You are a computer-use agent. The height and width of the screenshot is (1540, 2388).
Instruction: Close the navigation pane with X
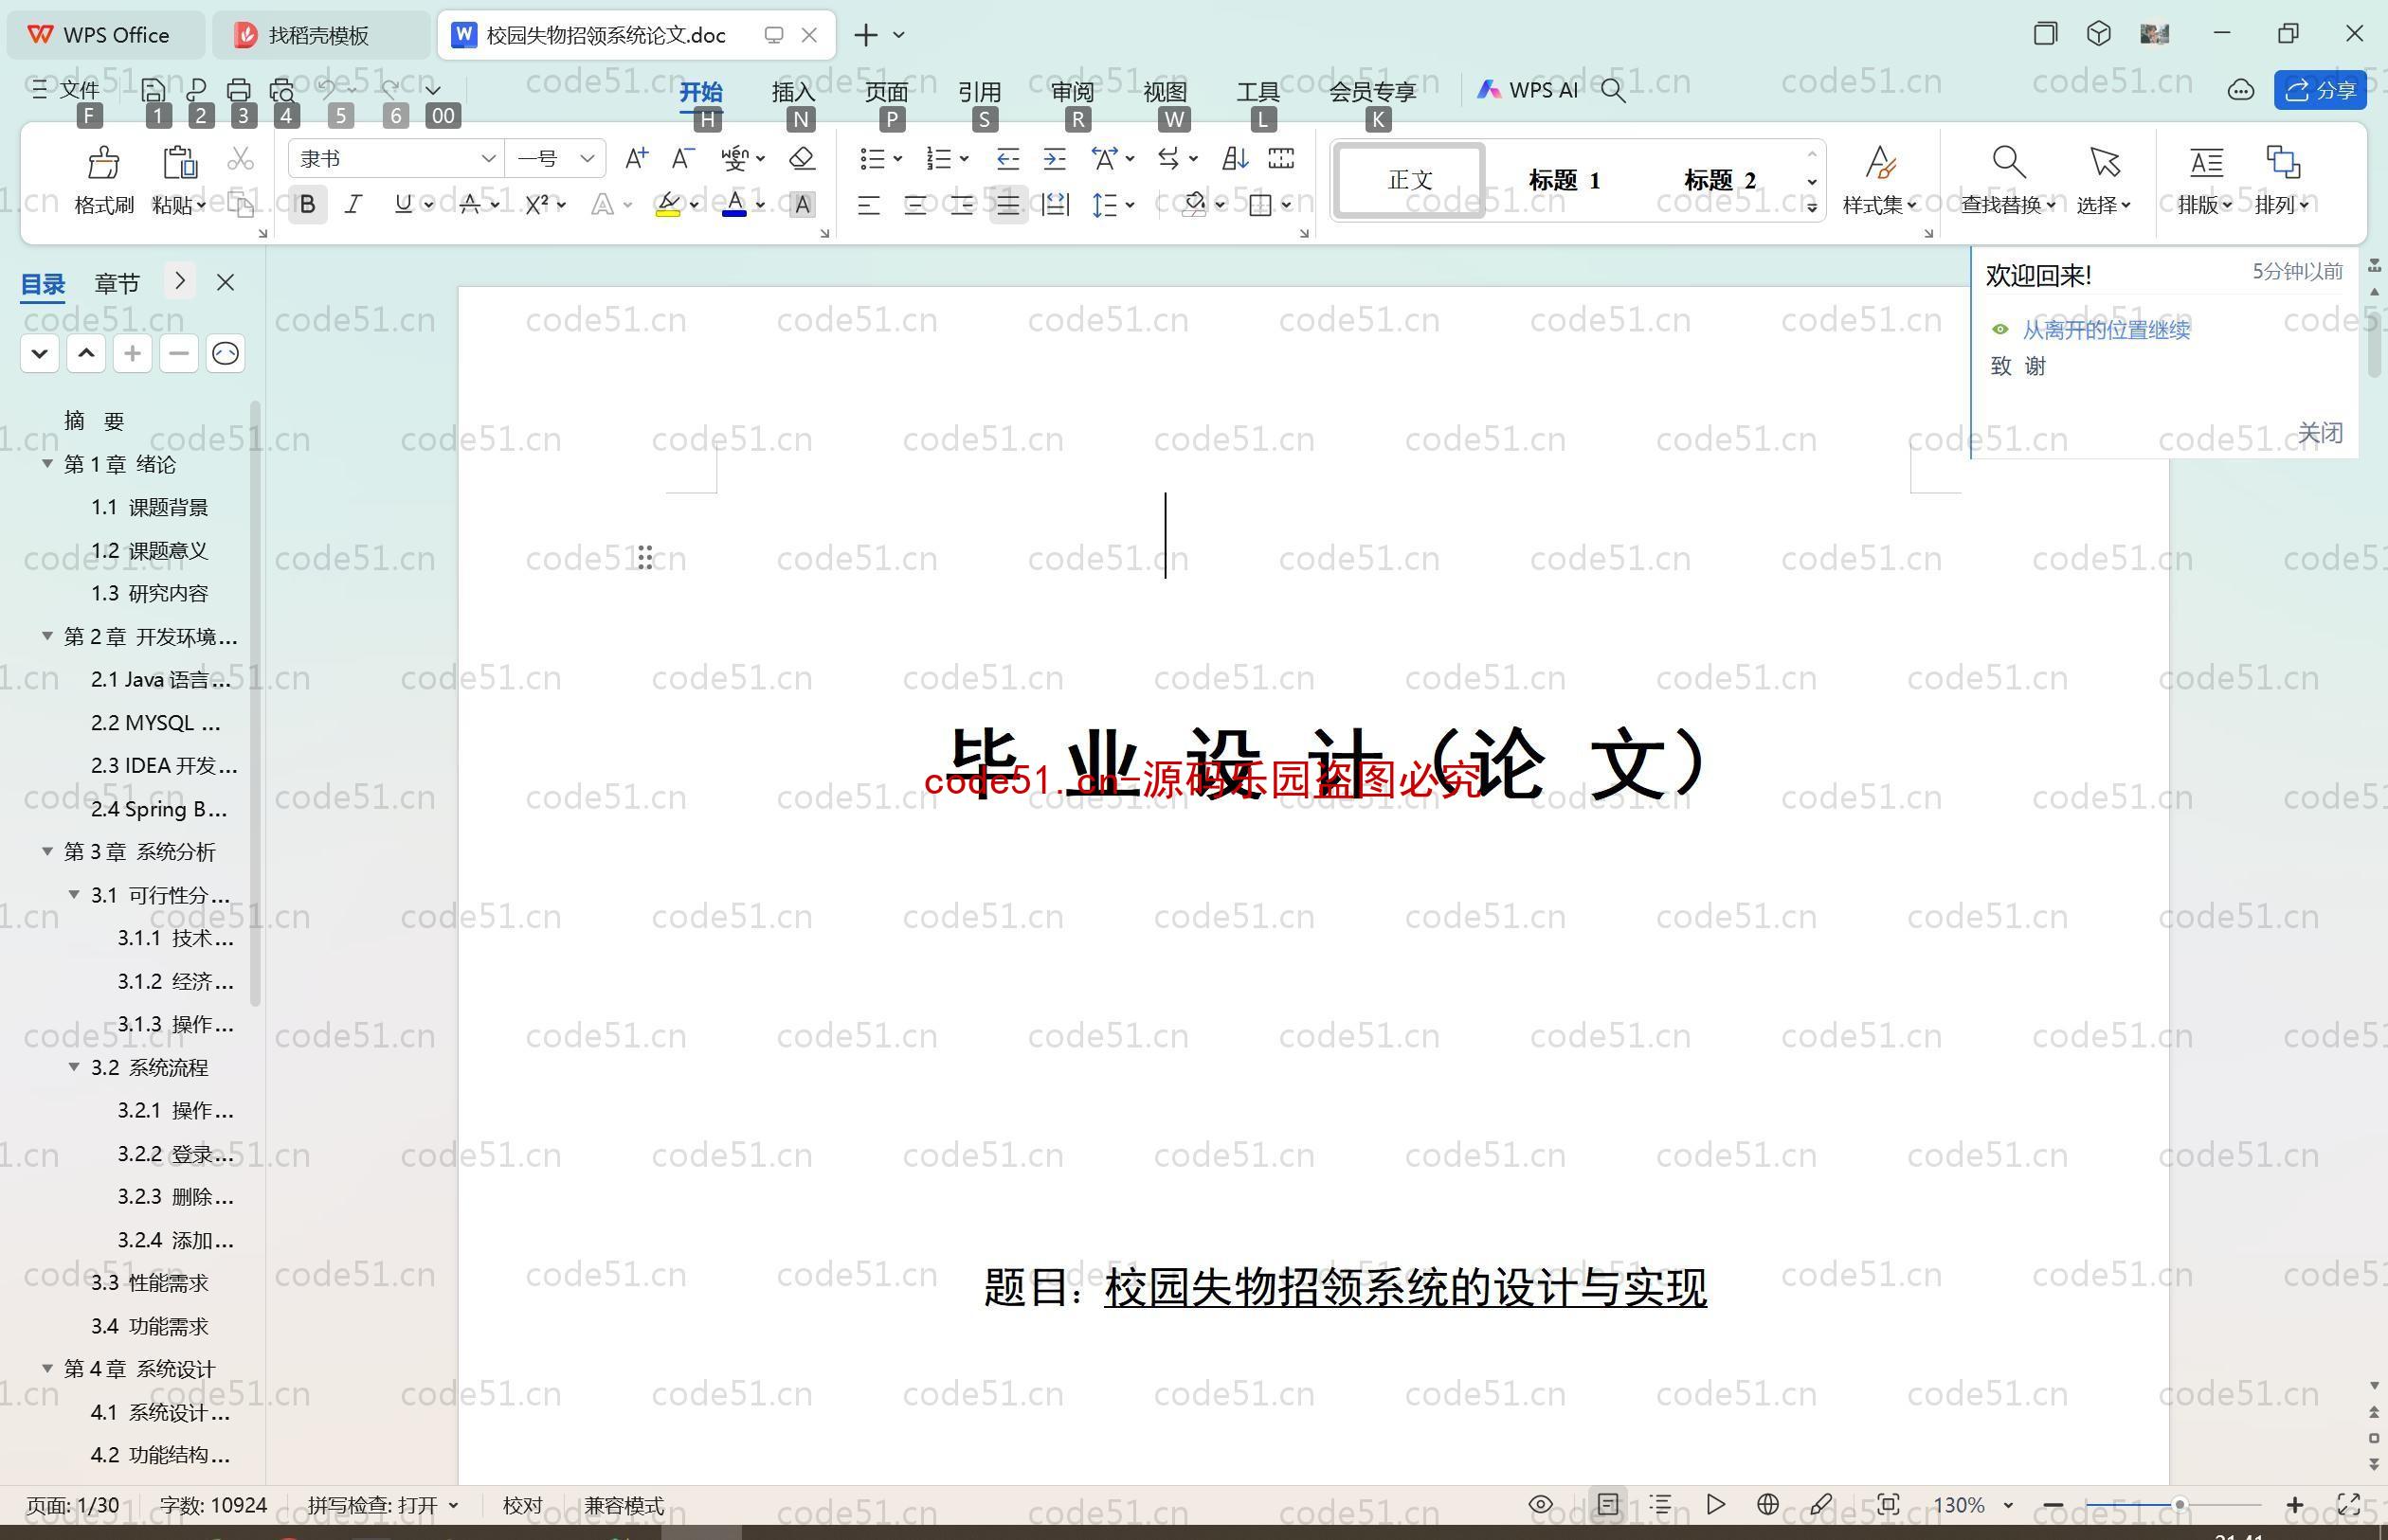pos(226,283)
